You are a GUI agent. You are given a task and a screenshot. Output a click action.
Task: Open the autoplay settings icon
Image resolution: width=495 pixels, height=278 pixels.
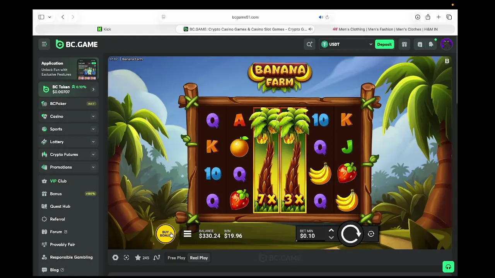click(x=371, y=234)
